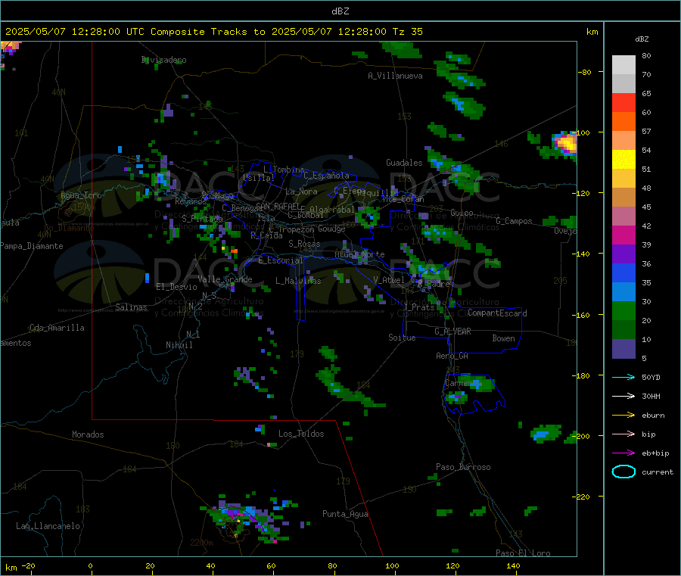Click the 100 km horizontal axis tick label

[x=392, y=565]
